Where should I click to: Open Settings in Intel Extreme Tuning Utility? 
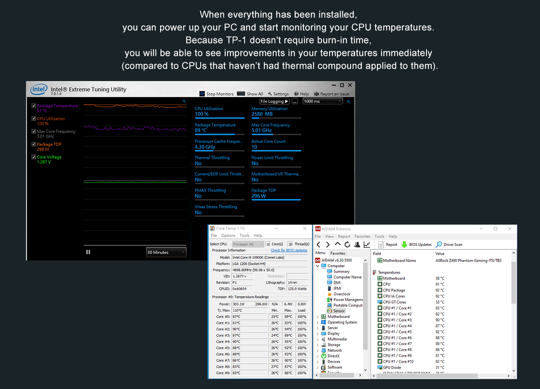pos(278,94)
